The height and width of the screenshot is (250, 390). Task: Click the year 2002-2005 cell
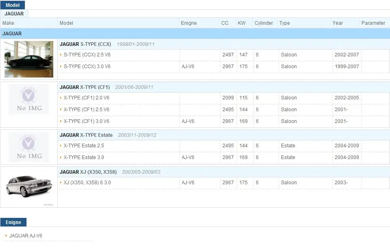pyautogui.click(x=347, y=98)
